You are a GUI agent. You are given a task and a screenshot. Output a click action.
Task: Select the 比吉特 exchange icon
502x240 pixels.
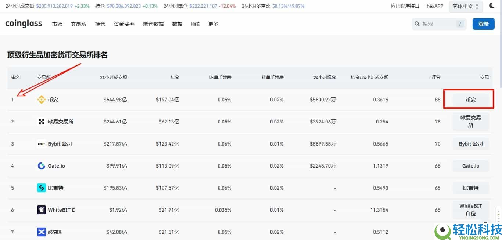pos(41,188)
